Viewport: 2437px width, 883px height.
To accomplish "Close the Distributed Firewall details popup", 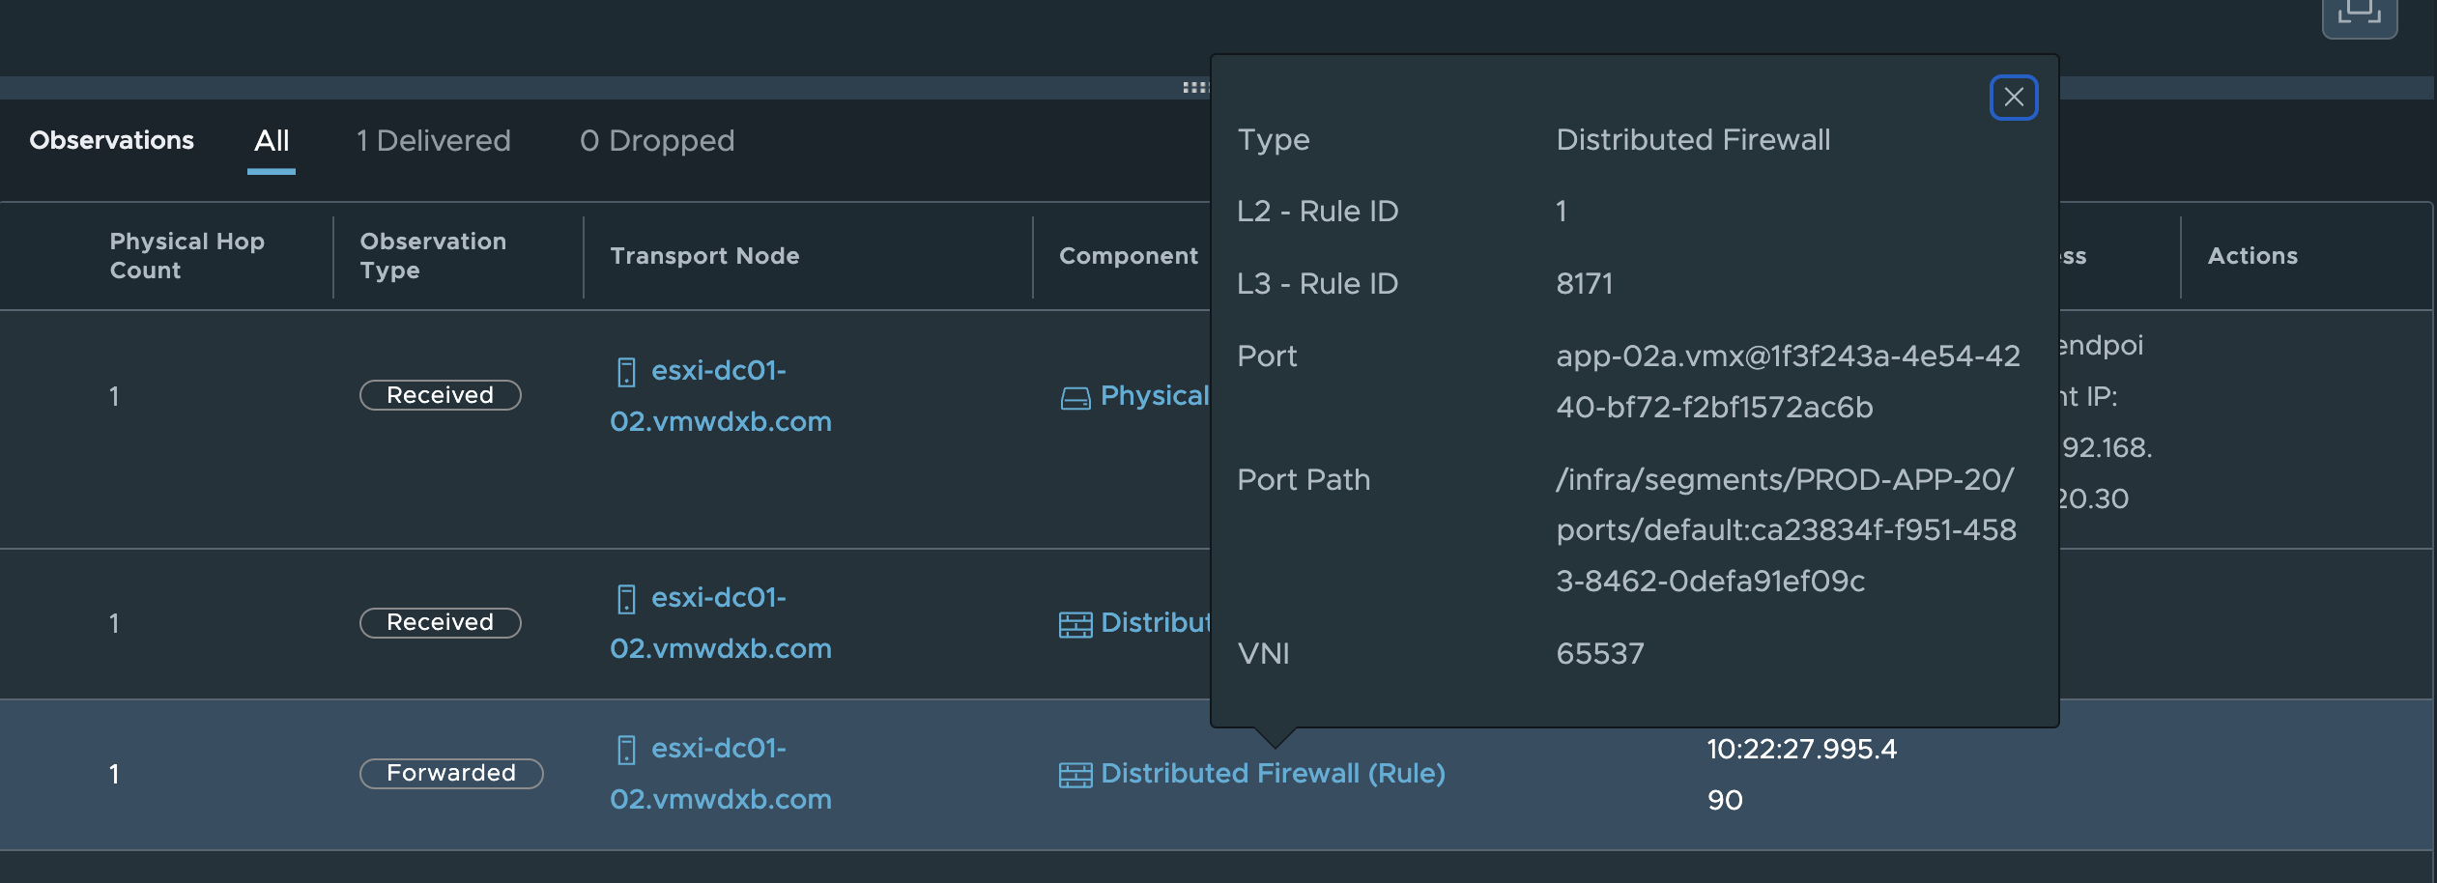I will coord(2014,98).
